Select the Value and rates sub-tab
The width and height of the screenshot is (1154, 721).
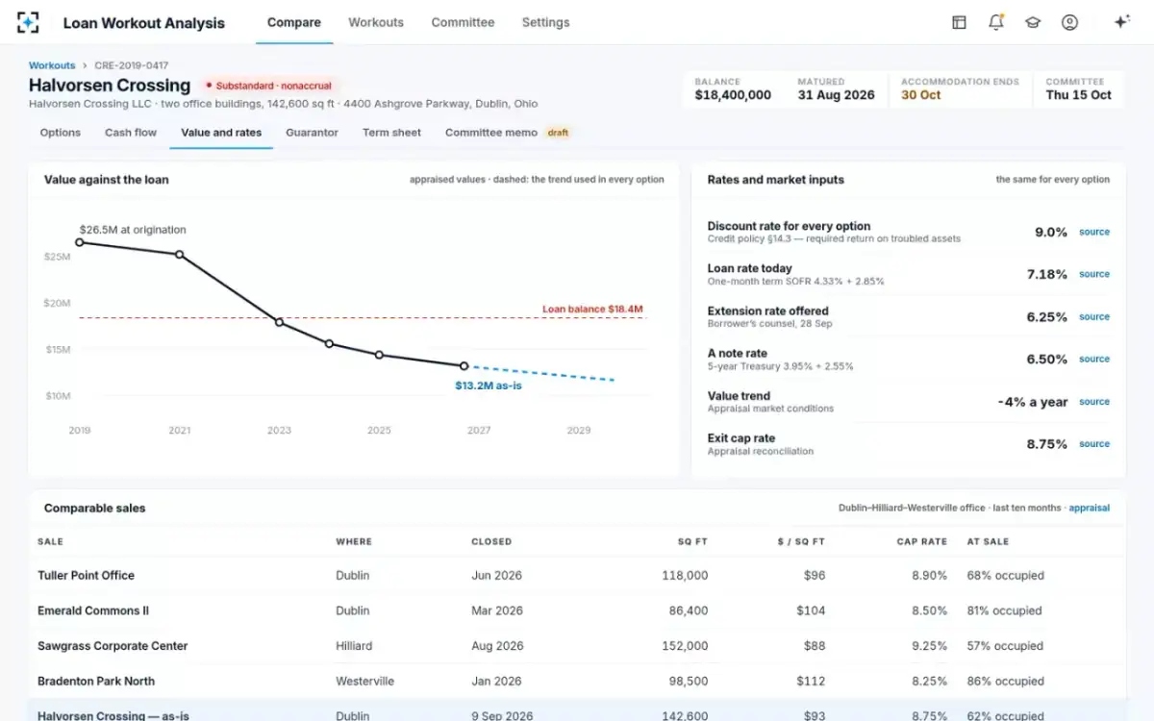point(221,133)
